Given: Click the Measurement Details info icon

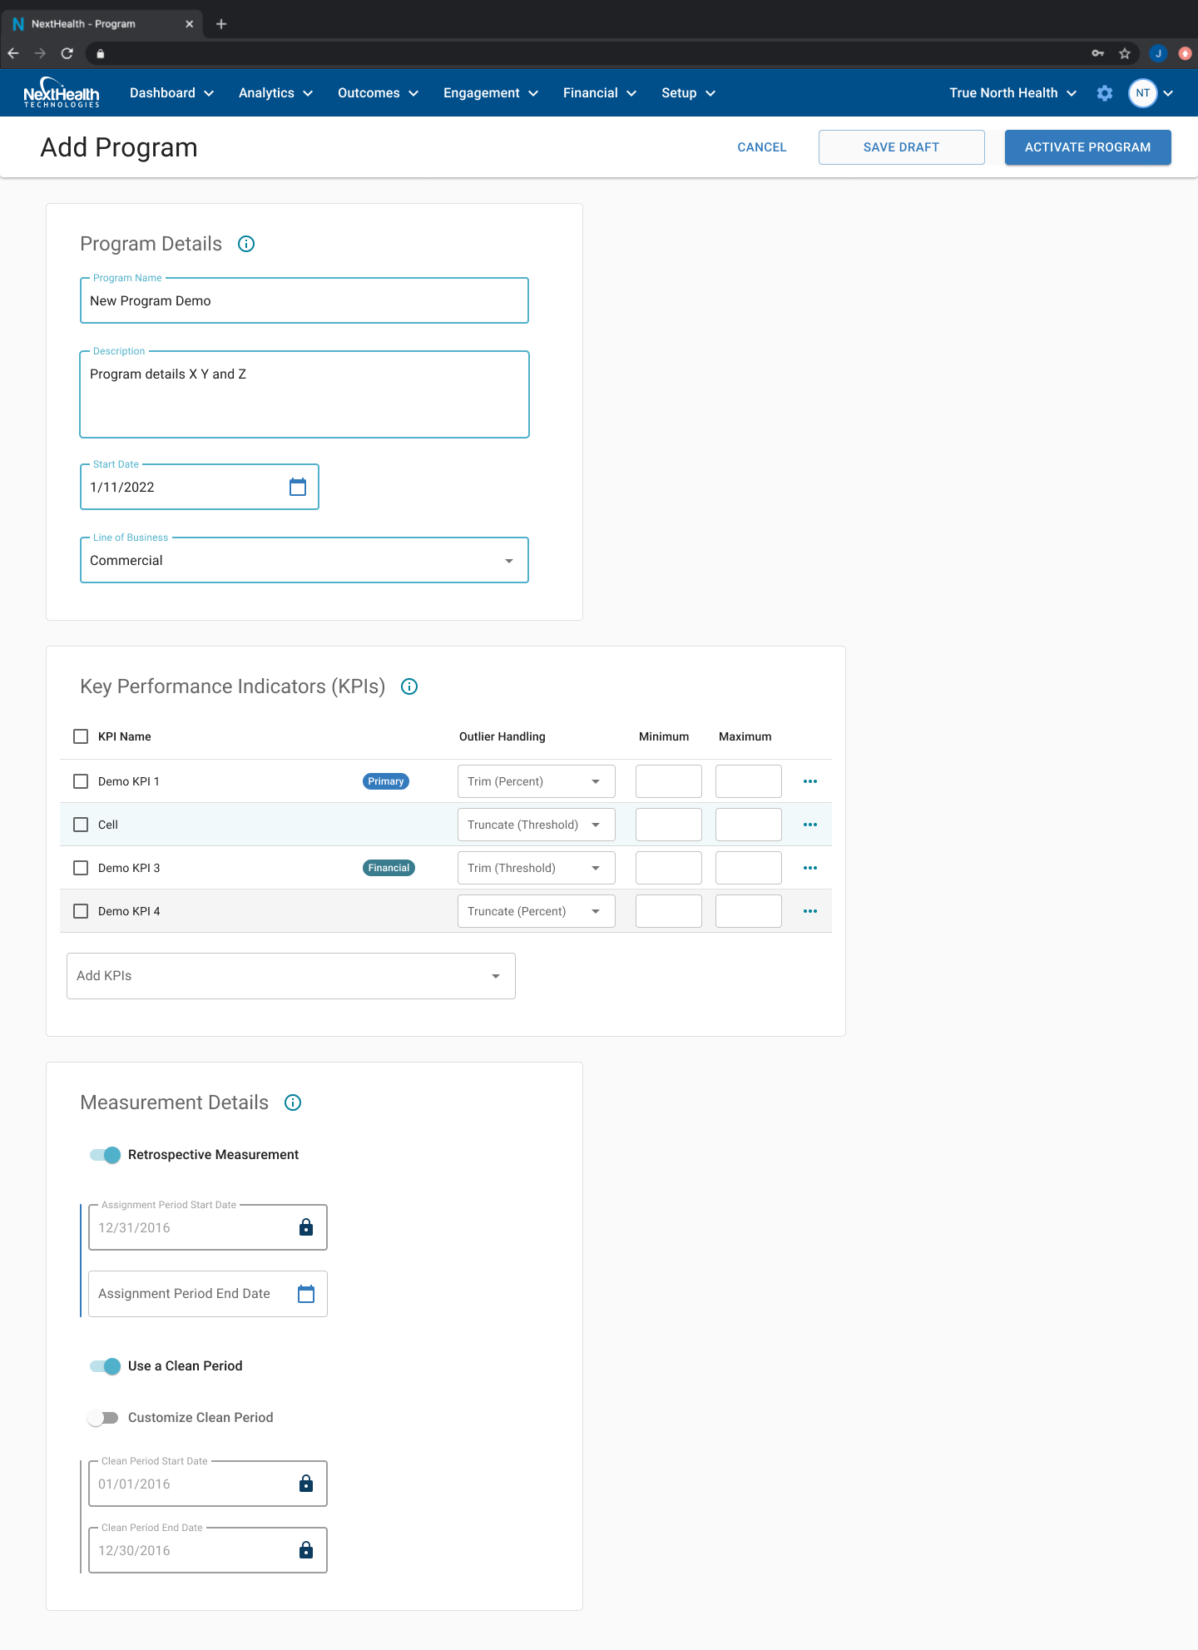Looking at the screenshot, I should coord(293,1102).
